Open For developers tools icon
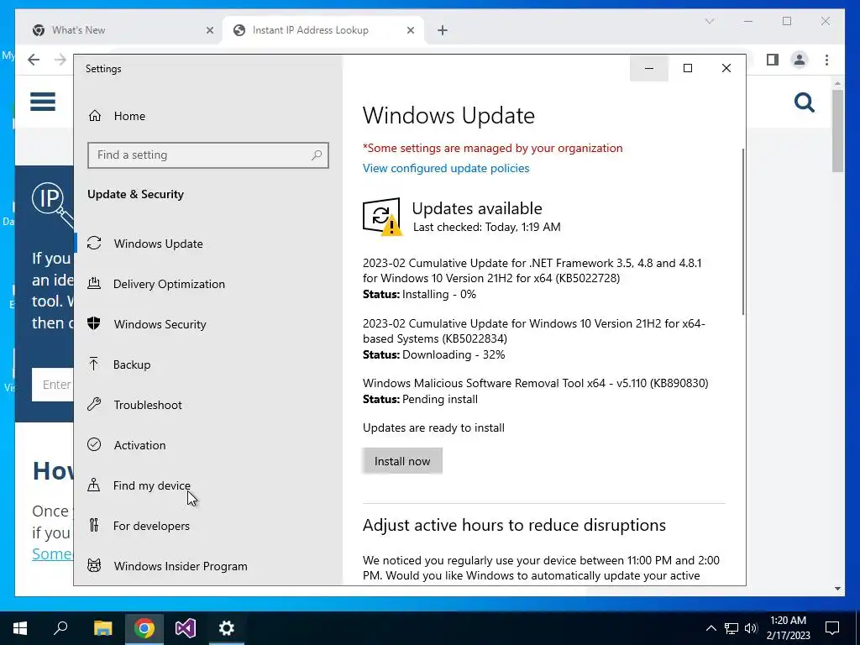Image resolution: width=860 pixels, height=645 pixels. click(x=94, y=526)
